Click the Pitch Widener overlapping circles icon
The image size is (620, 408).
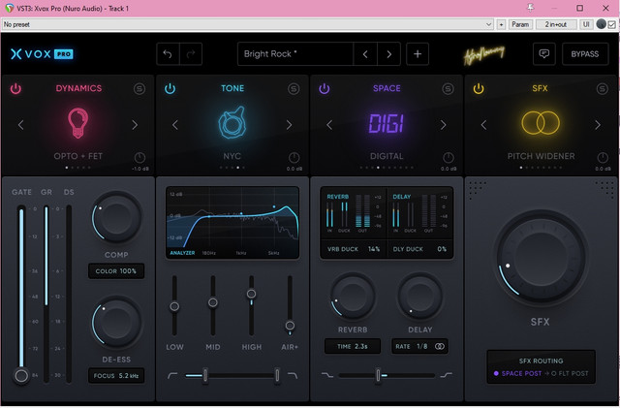pos(541,123)
